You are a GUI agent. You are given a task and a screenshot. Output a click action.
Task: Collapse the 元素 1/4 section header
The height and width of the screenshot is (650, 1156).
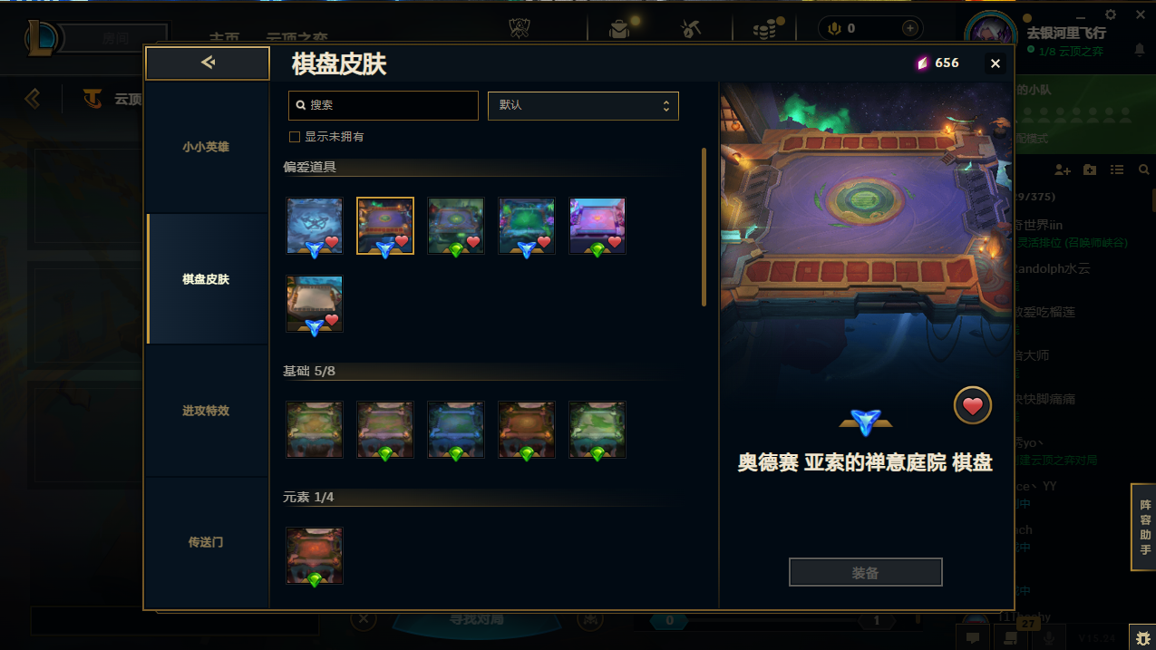point(307,497)
